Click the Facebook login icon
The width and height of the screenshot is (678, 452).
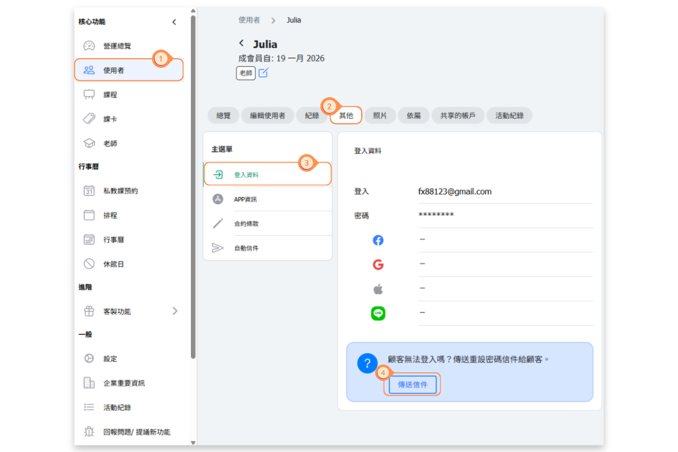378,240
